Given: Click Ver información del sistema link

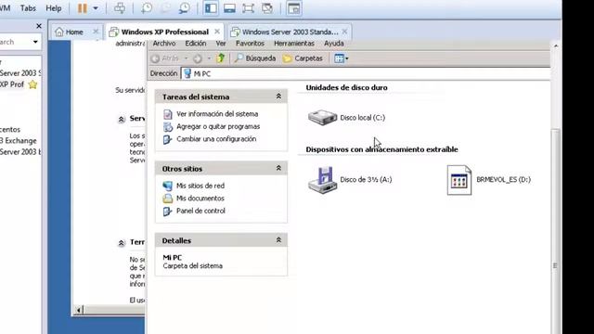Looking at the screenshot, I should point(217,114).
